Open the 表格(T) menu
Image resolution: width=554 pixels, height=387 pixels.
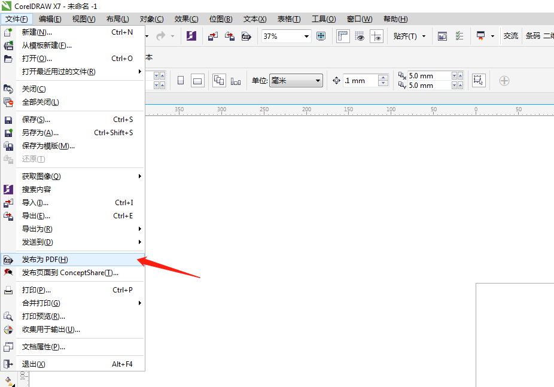click(289, 19)
